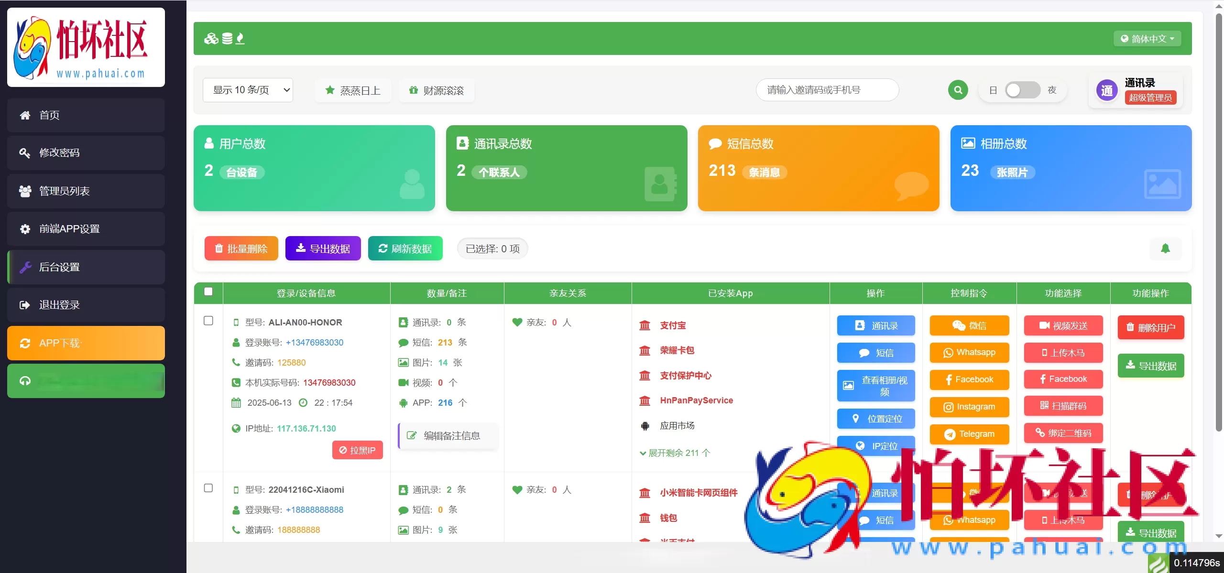Click the 批量删除 batch delete button
1224x573 pixels.
tap(241, 248)
